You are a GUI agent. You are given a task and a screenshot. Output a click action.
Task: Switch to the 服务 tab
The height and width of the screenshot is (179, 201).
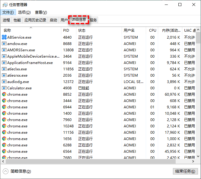click(x=93, y=20)
